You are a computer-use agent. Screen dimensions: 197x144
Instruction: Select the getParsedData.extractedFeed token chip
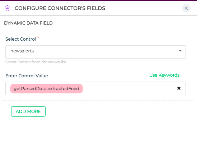click(46, 88)
